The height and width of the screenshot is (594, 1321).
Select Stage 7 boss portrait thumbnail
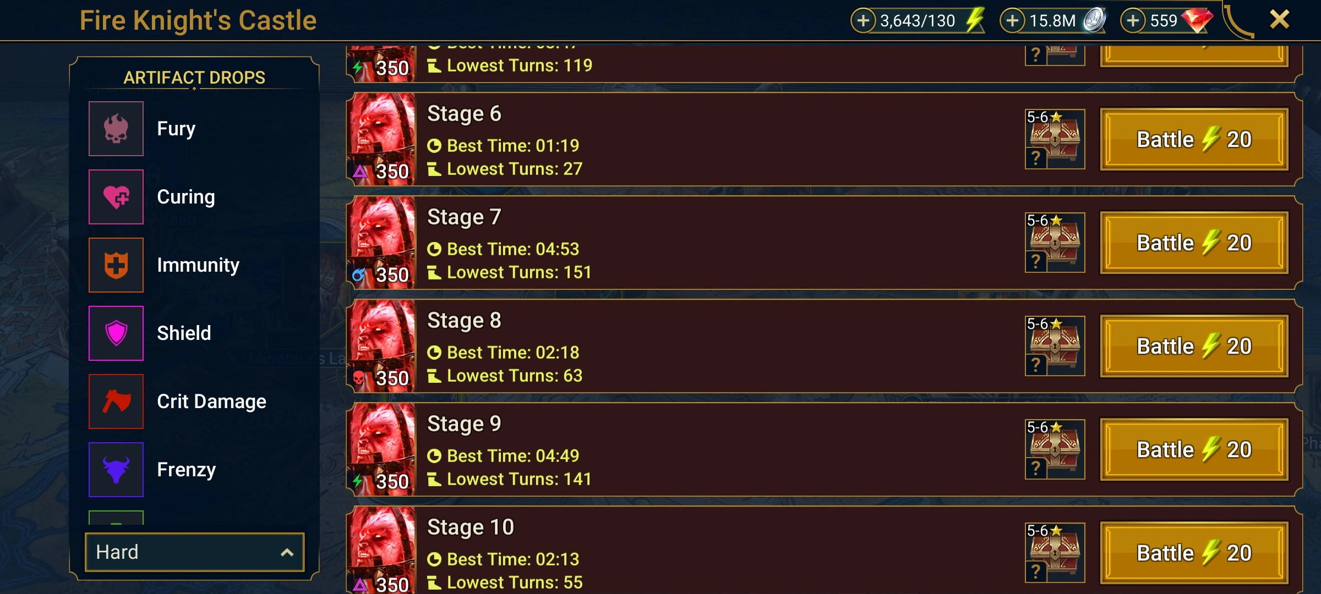[x=381, y=243]
